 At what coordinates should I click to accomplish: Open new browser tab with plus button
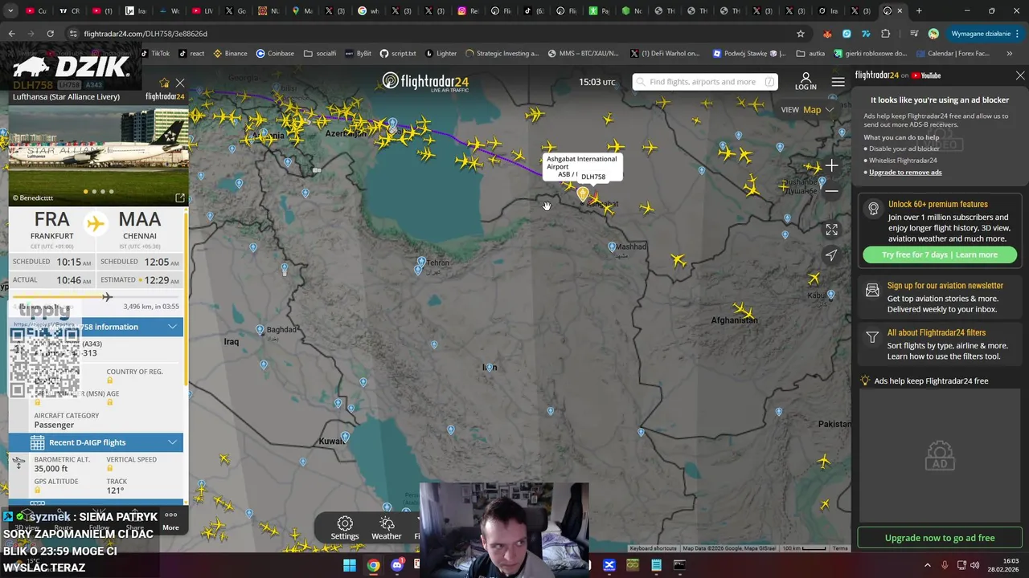tap(919, 11)
